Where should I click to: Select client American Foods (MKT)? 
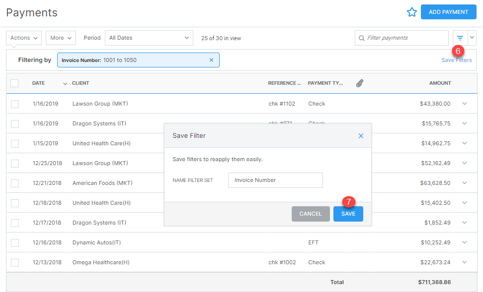point(102,183)
